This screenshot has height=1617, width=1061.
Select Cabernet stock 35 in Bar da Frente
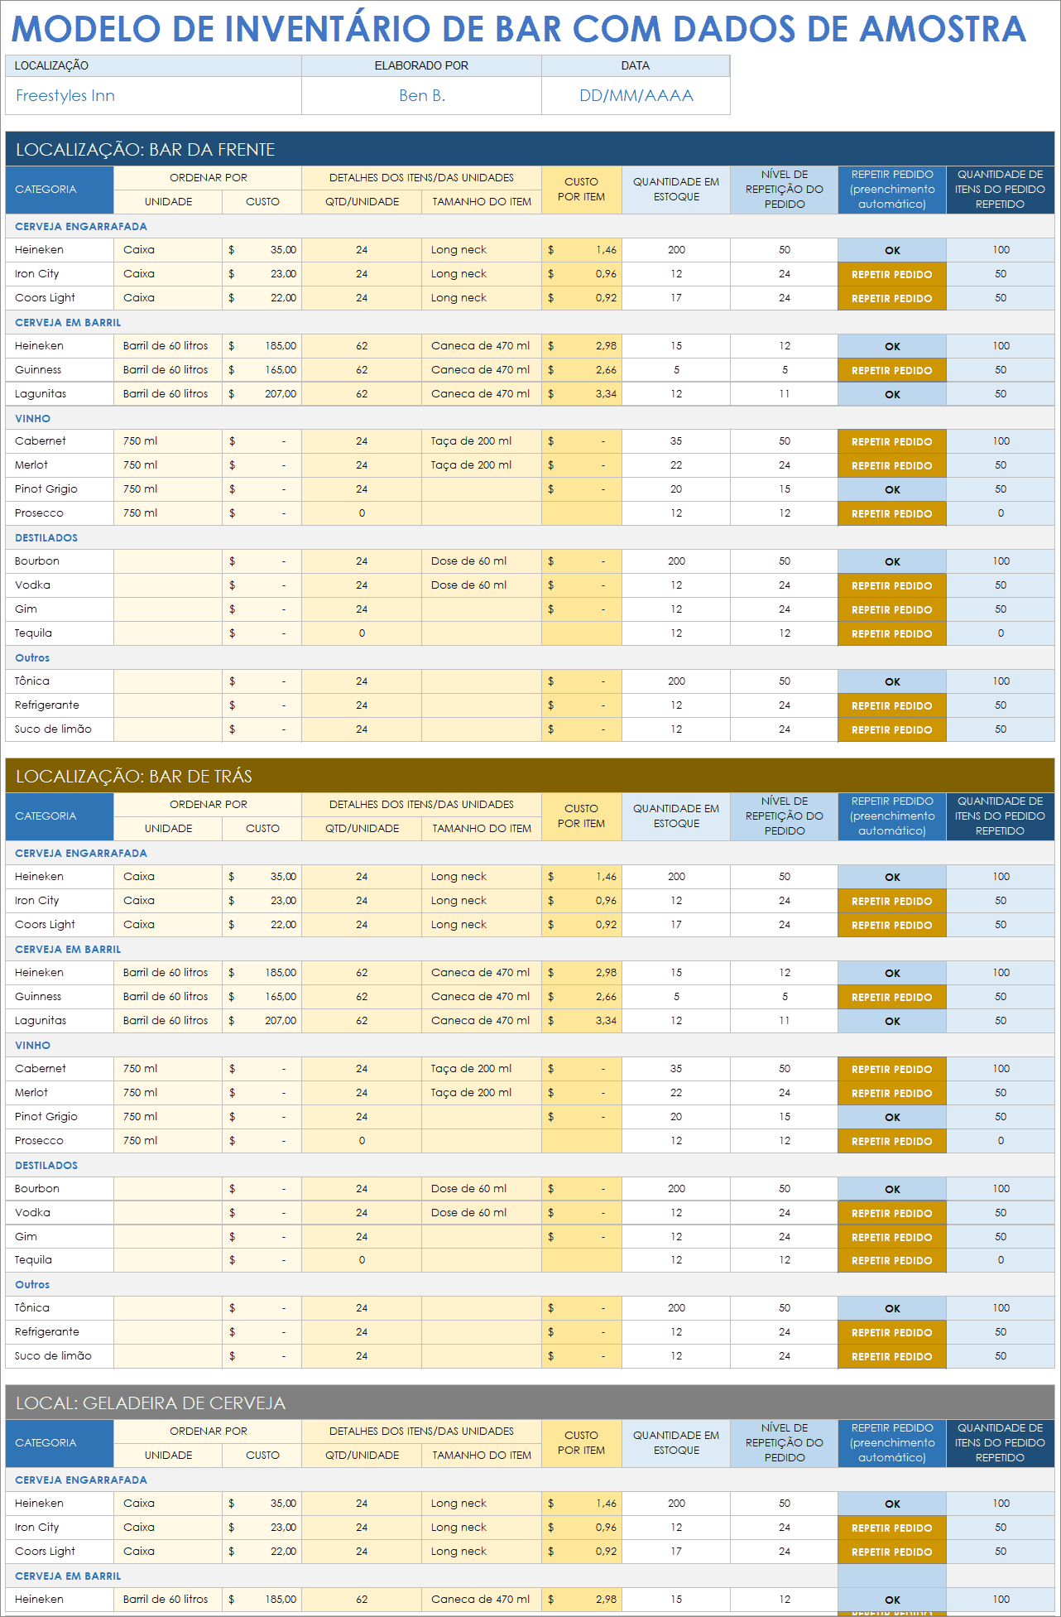676,441
